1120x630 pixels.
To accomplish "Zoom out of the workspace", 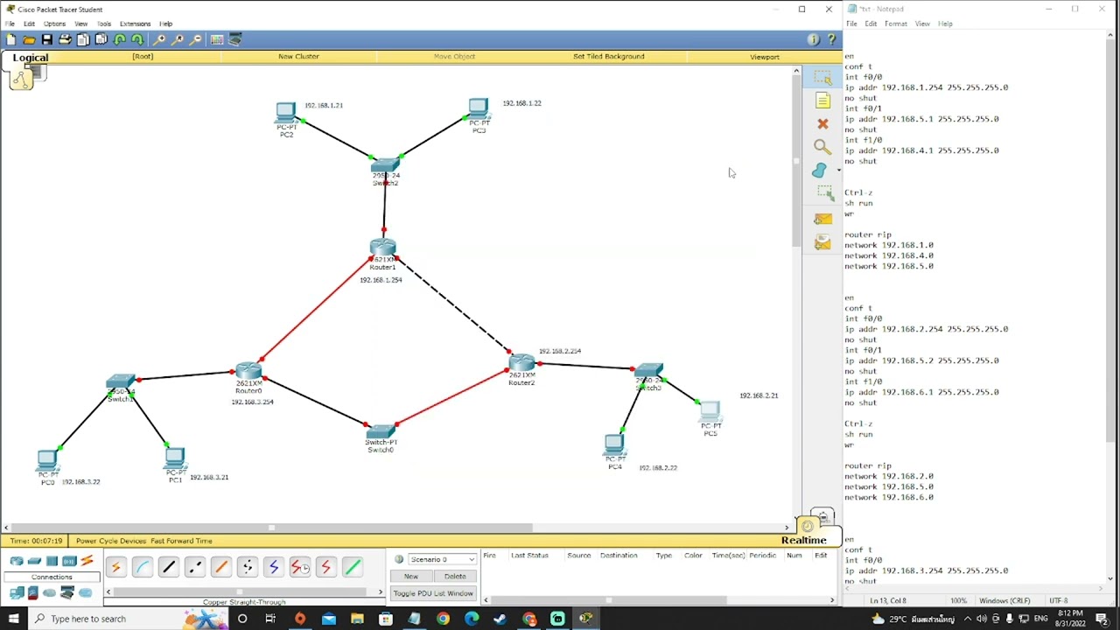I will pyautogui.click(x=195, y=39).
